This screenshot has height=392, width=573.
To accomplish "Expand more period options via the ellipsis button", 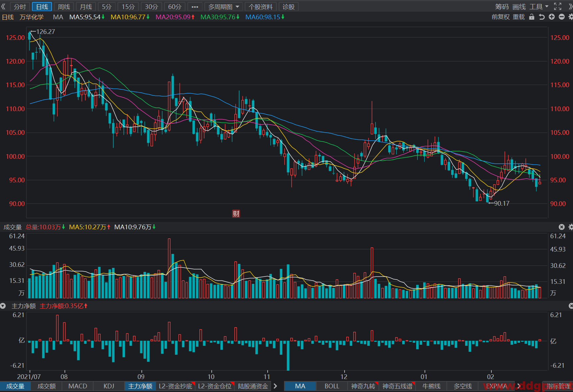I will click(195, 7).
